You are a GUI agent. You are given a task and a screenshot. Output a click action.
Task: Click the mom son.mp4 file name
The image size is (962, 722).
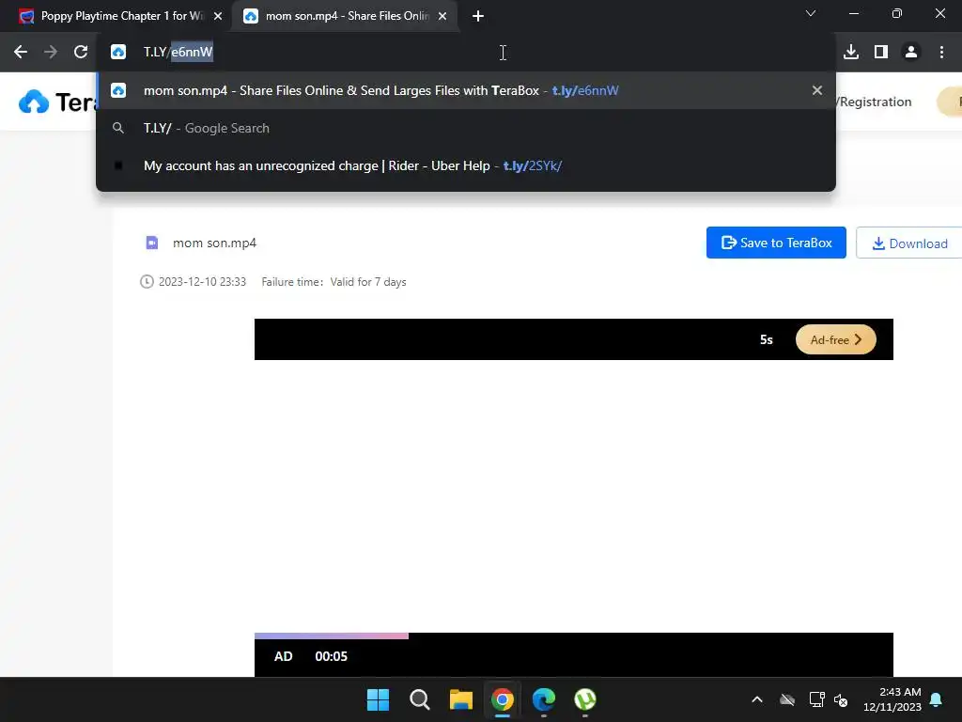(x=215, y=243)
